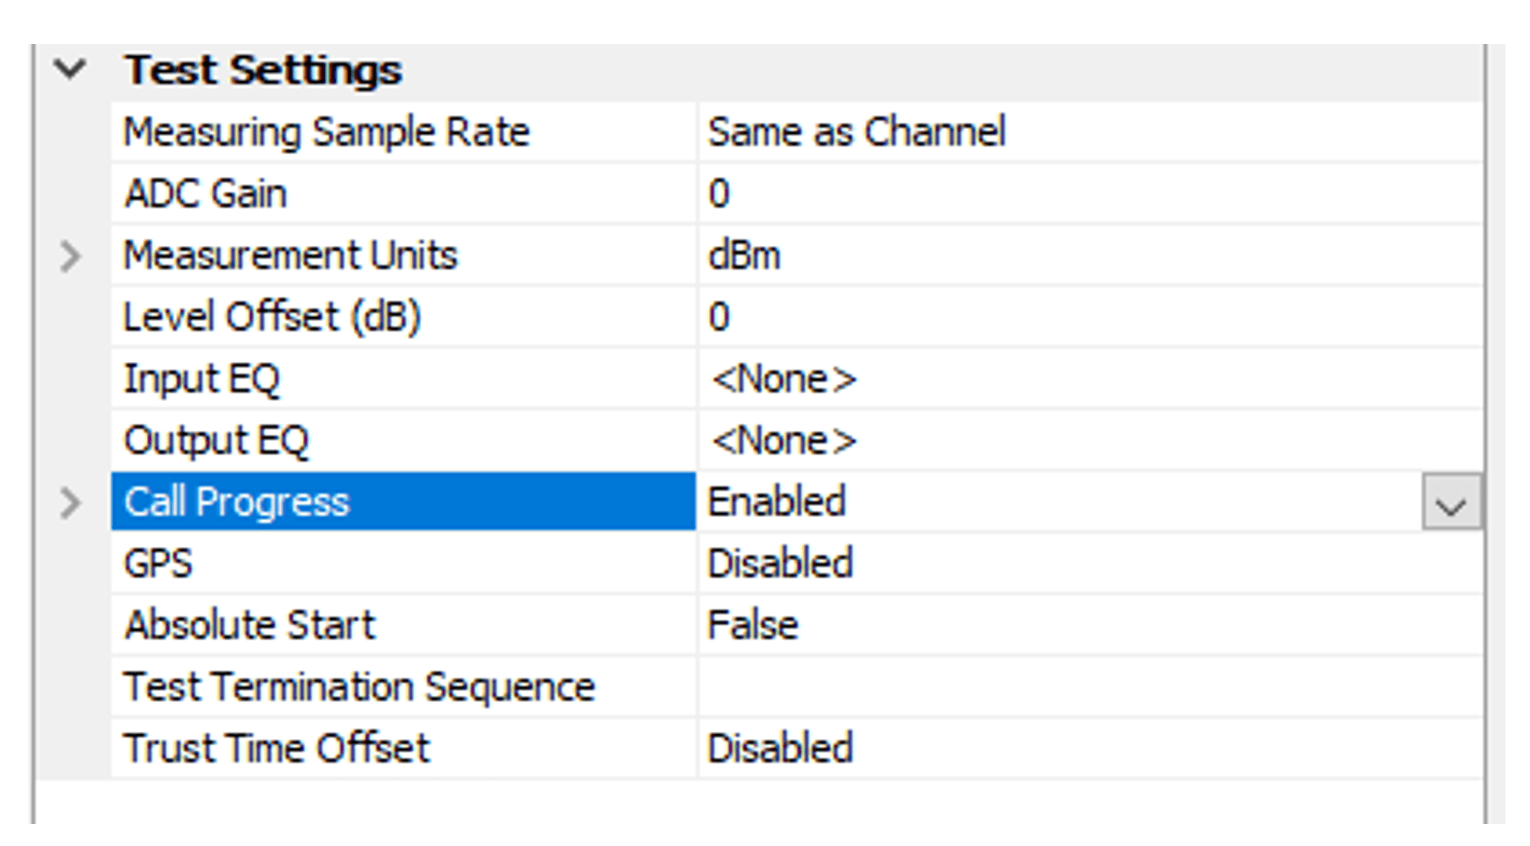Expand the Call Progress sub-properties
Screen dimensions: 1530x846
pos(70,503)
